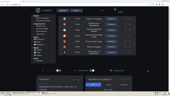The width and height of the screenshot is (170, 96).
Task: Switch earnings to the 'День' tab
Action: (93, 85)
